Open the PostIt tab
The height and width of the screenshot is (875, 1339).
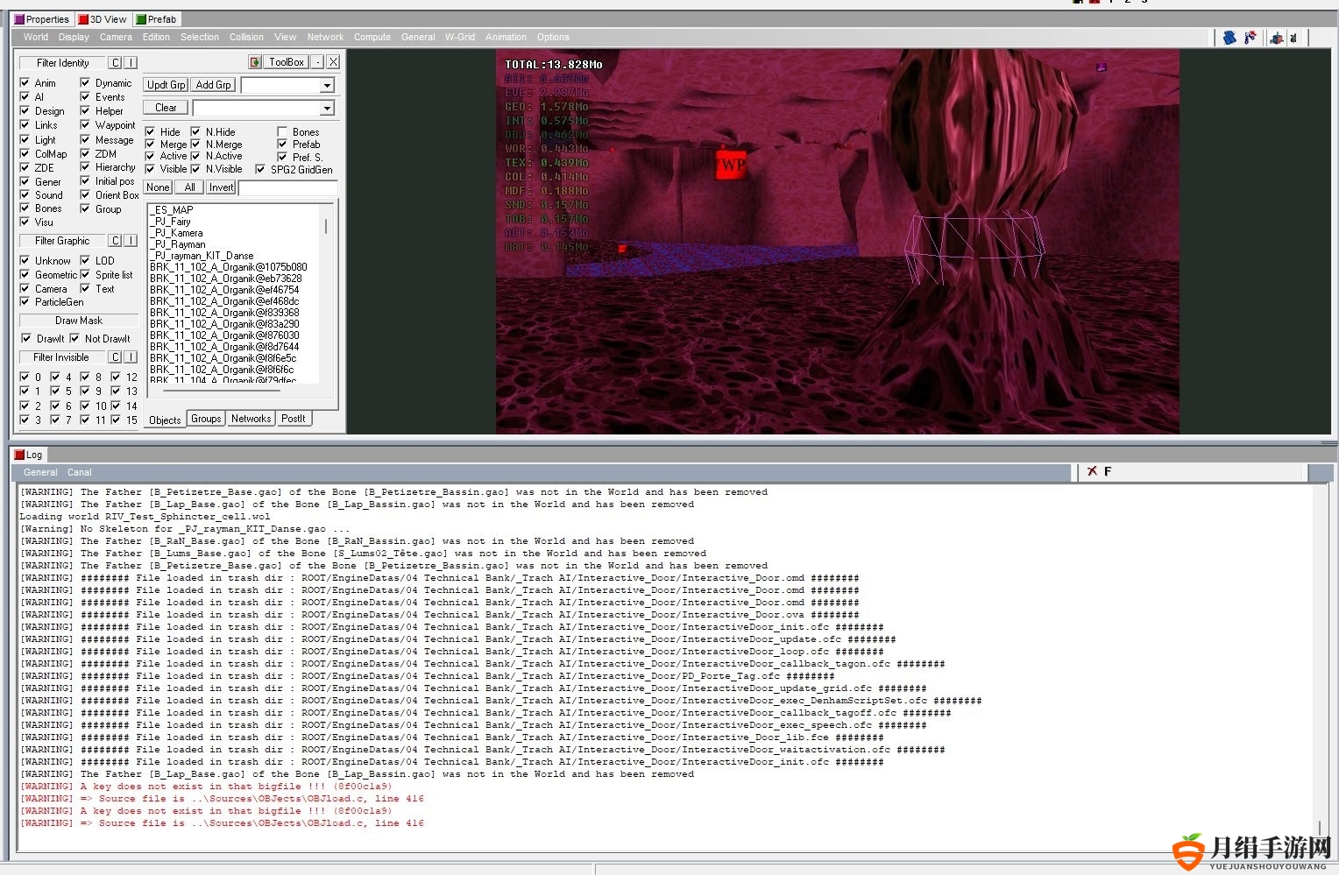294,419
